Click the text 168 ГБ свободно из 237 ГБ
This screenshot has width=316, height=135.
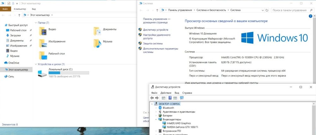pyautogui.click(x=64, y=77)
